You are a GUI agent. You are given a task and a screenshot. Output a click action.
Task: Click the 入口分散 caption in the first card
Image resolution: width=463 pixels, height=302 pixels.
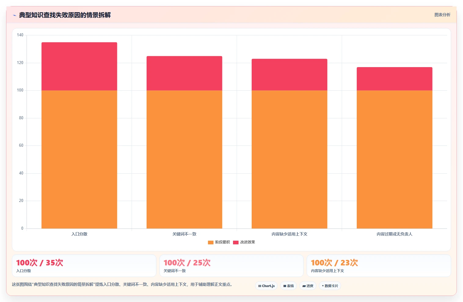point(24,271)
